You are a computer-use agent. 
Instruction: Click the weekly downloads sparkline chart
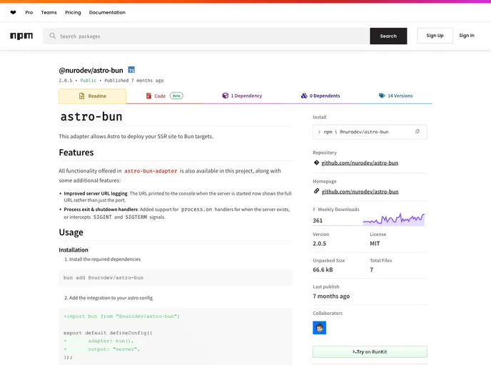tap(394, 219)
